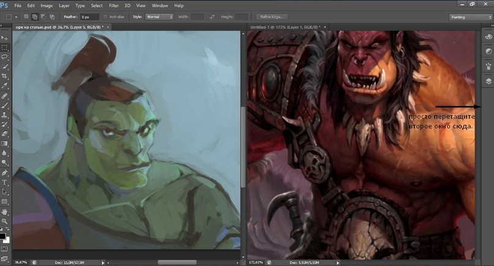494x266 pixels.
Task: Select the History Brush tool
Action: [x=4, y=124]
